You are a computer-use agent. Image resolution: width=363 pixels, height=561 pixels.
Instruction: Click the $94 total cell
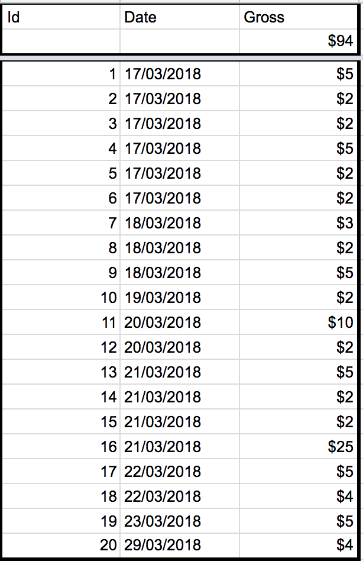298,41
